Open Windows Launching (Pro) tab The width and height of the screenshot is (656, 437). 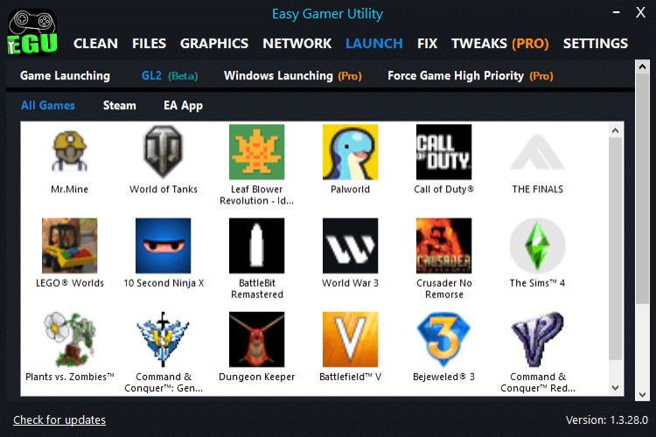pyautogui.click(x=293, y=76)
